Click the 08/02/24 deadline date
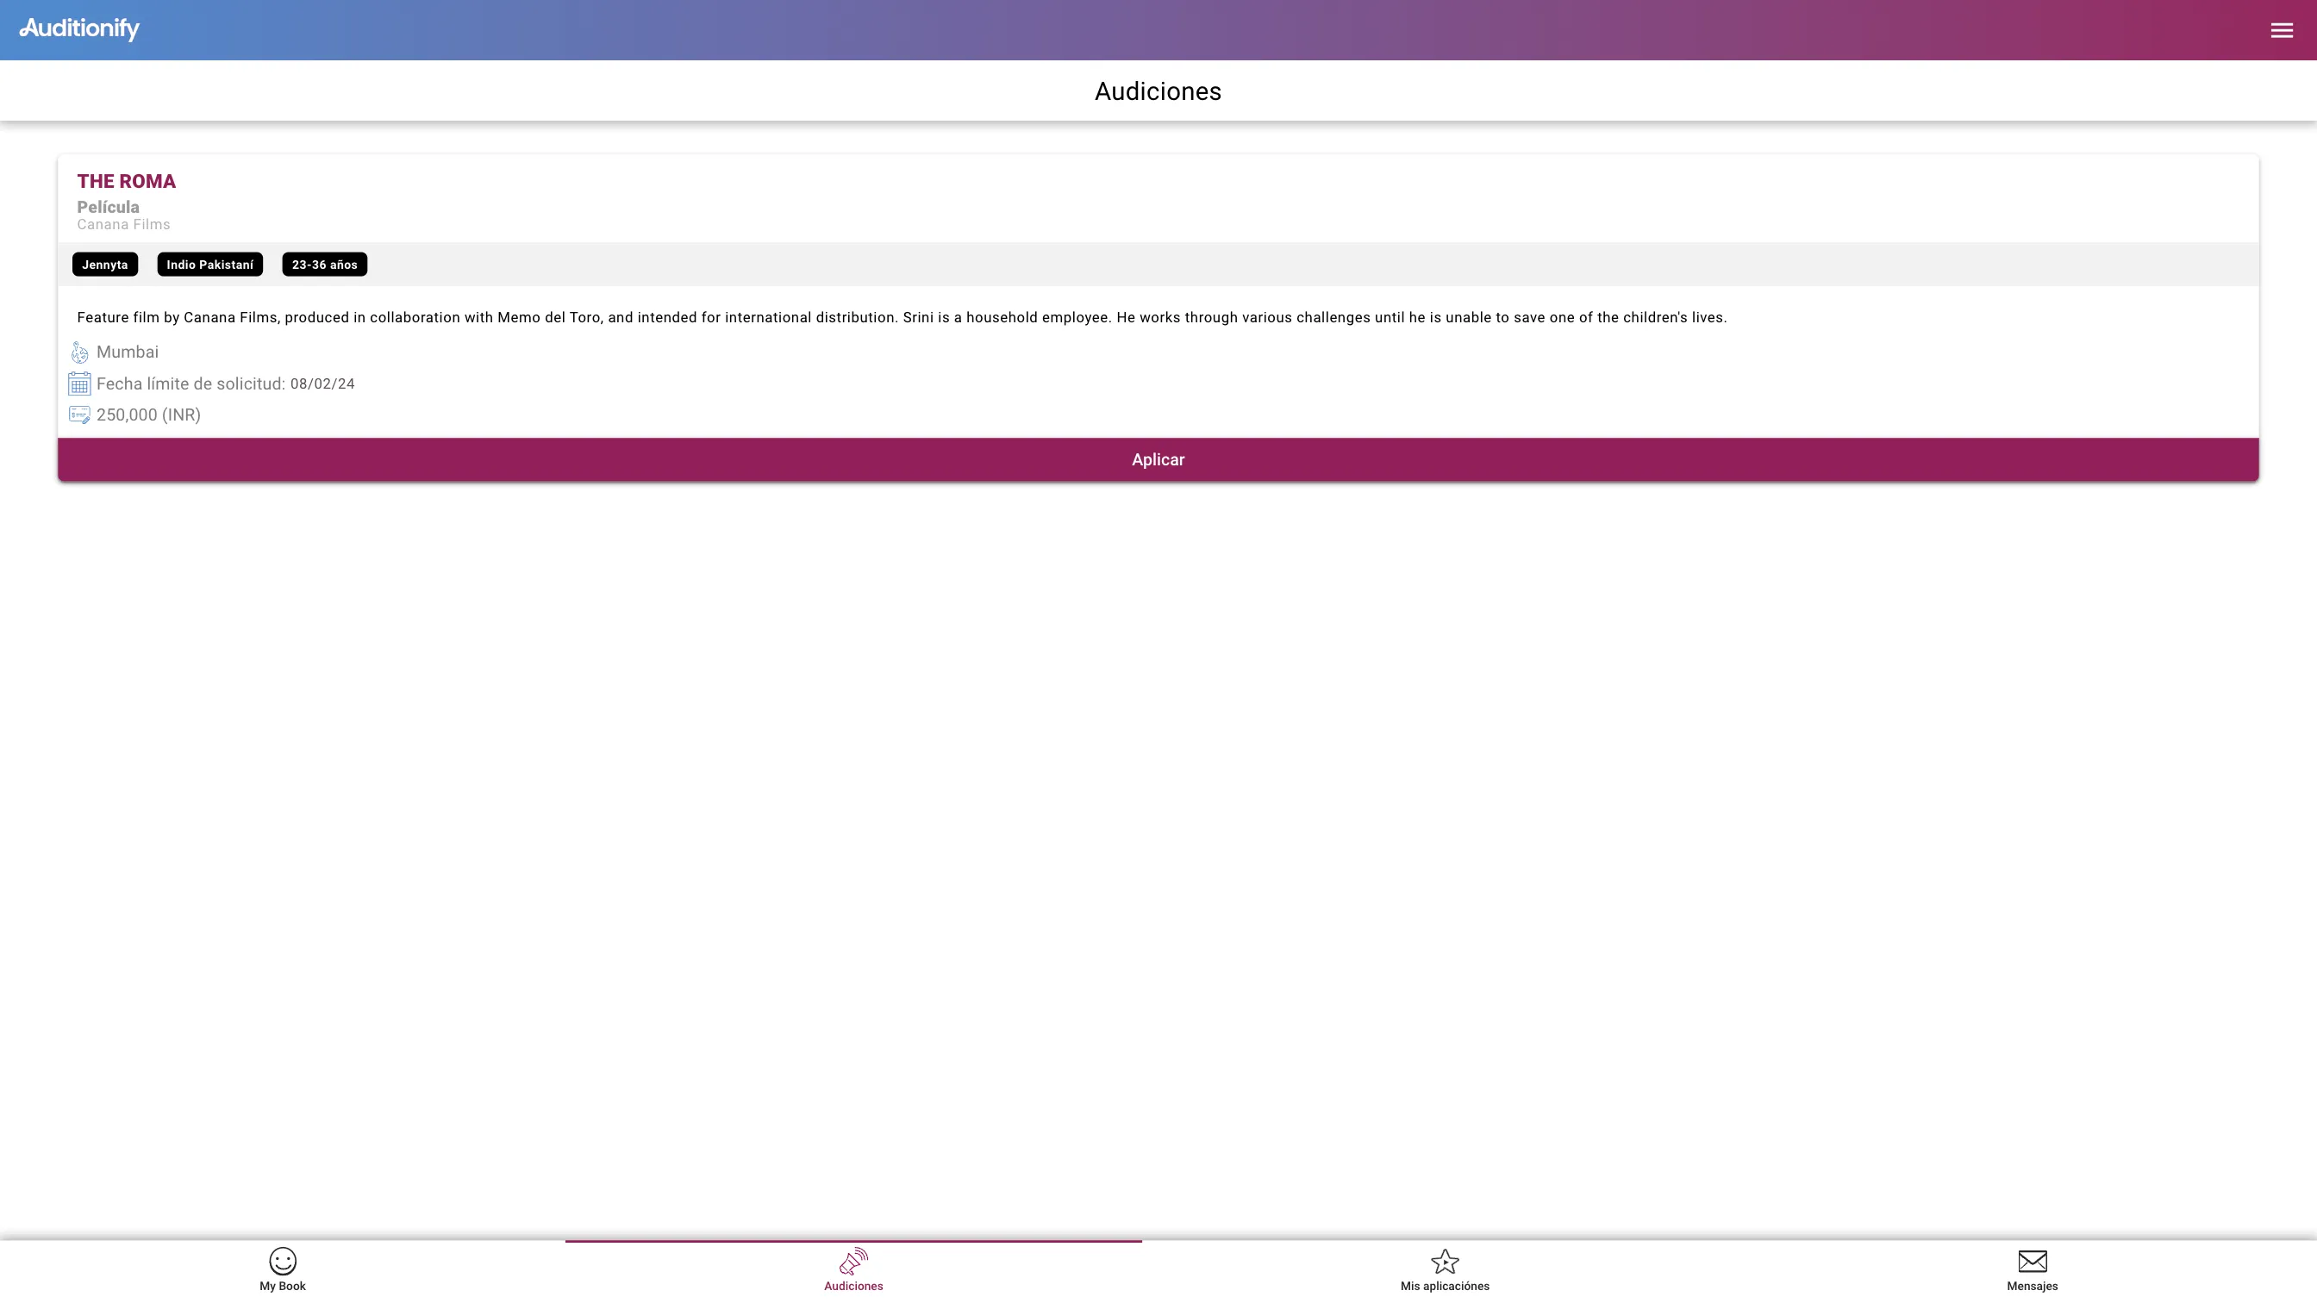The height and width of the screenshot is (1303, 2317). pos(322,384)
